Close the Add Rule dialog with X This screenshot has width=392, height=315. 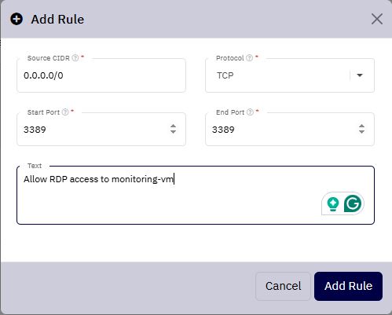pyautogui.click(x=377, y=19)
